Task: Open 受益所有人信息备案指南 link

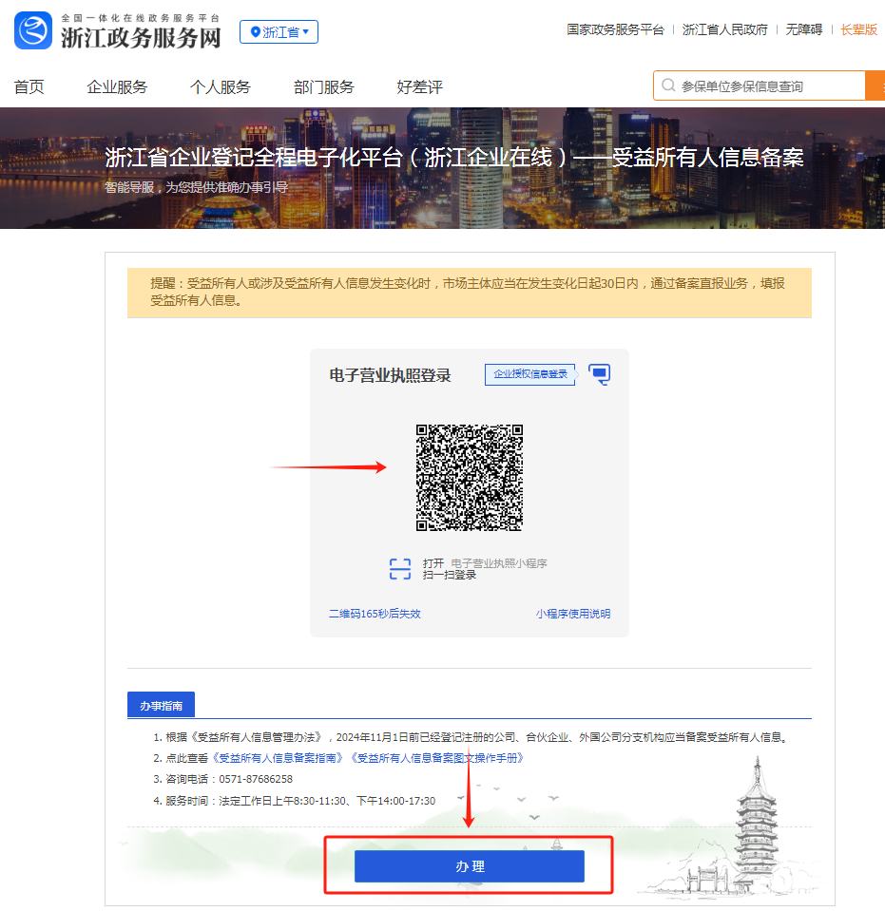Action: click(279, 758)
